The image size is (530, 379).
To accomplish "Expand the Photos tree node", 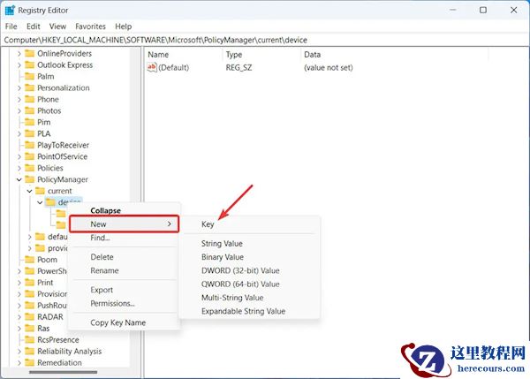I will [x=19, y=111].
